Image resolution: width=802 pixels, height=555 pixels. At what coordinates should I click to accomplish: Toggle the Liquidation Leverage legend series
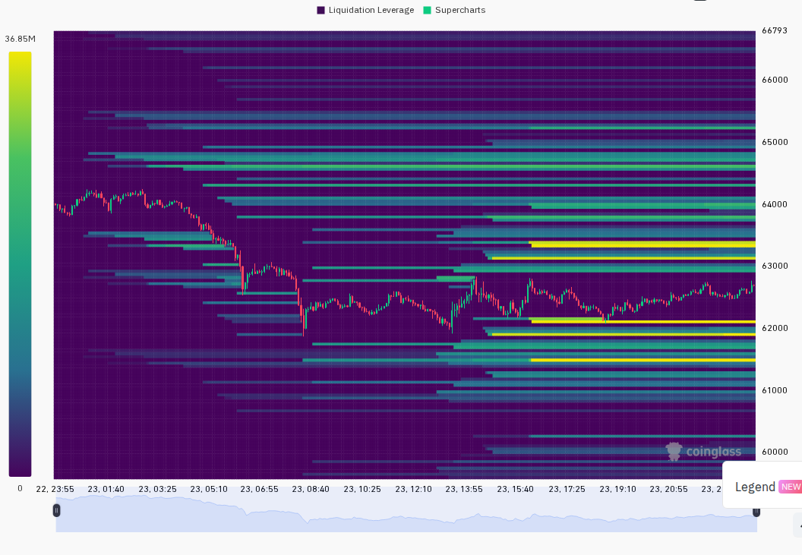(365, 10)
